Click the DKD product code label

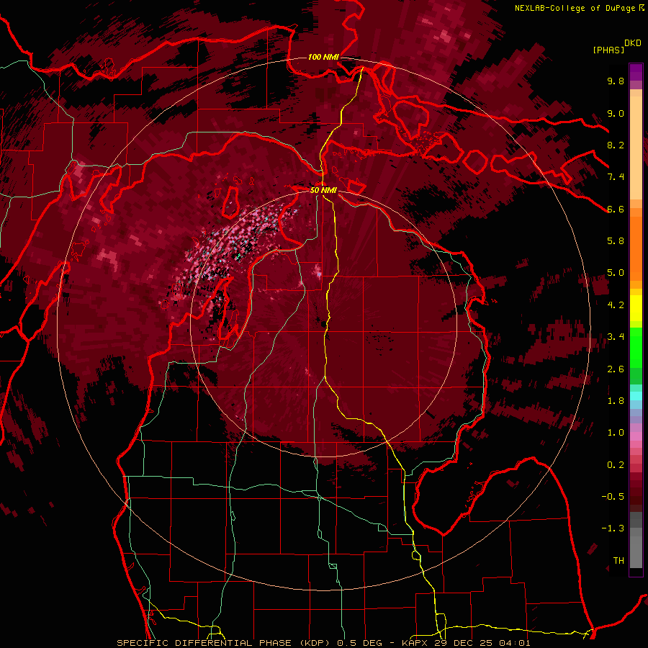(632, 43)
